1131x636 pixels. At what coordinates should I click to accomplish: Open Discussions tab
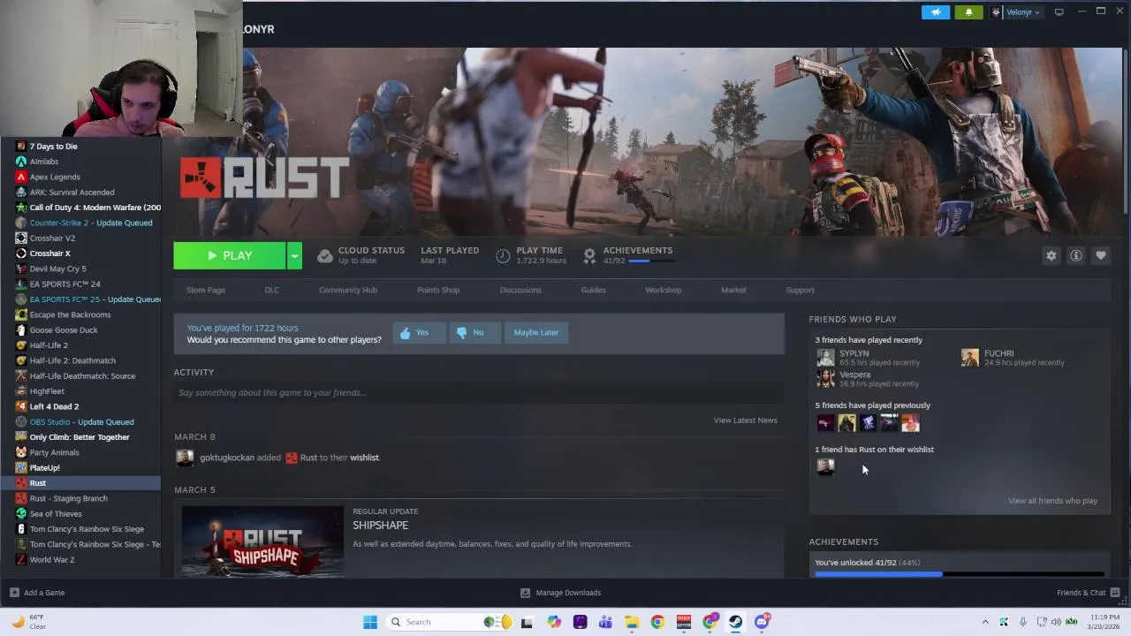[520, 290]
